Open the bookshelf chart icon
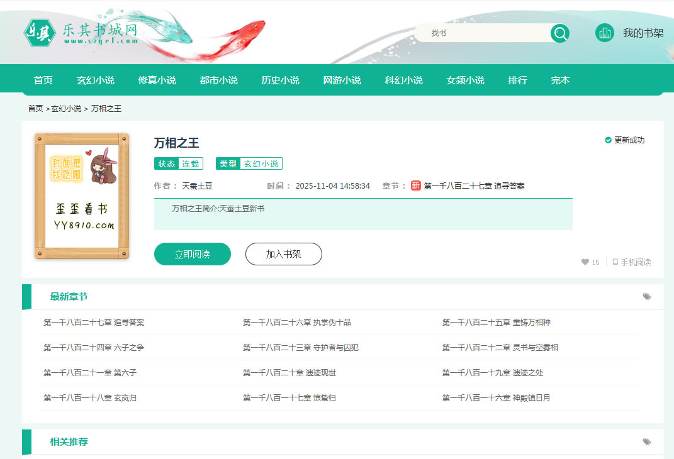 pyautogui.click(x=604, y=33)
